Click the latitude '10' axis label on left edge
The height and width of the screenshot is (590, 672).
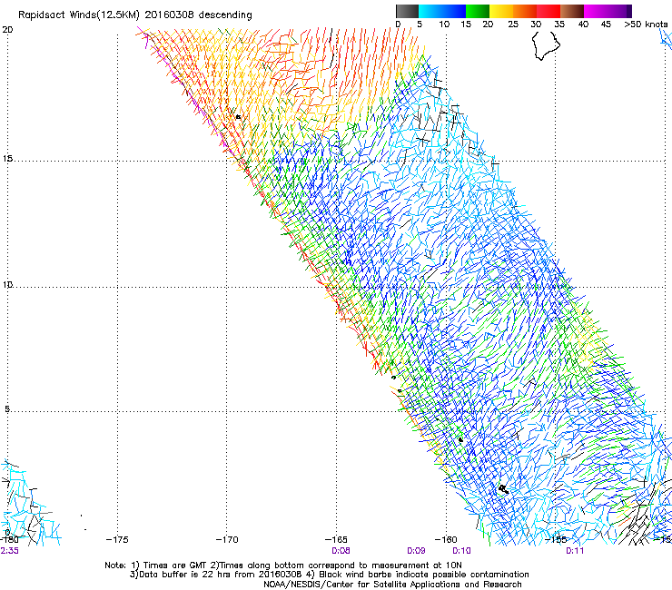click(7, 284)
